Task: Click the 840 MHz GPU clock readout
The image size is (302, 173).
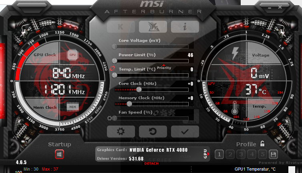Action: click(68, 73)
